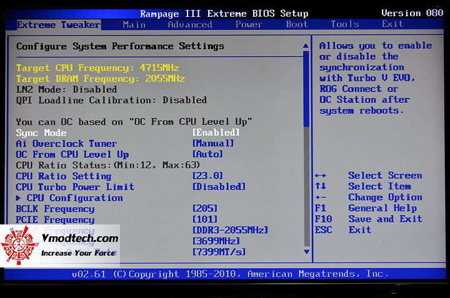Click the scrollbar up arrow
Viewport: 450px width, 298px height.
(x=306, y=46)
